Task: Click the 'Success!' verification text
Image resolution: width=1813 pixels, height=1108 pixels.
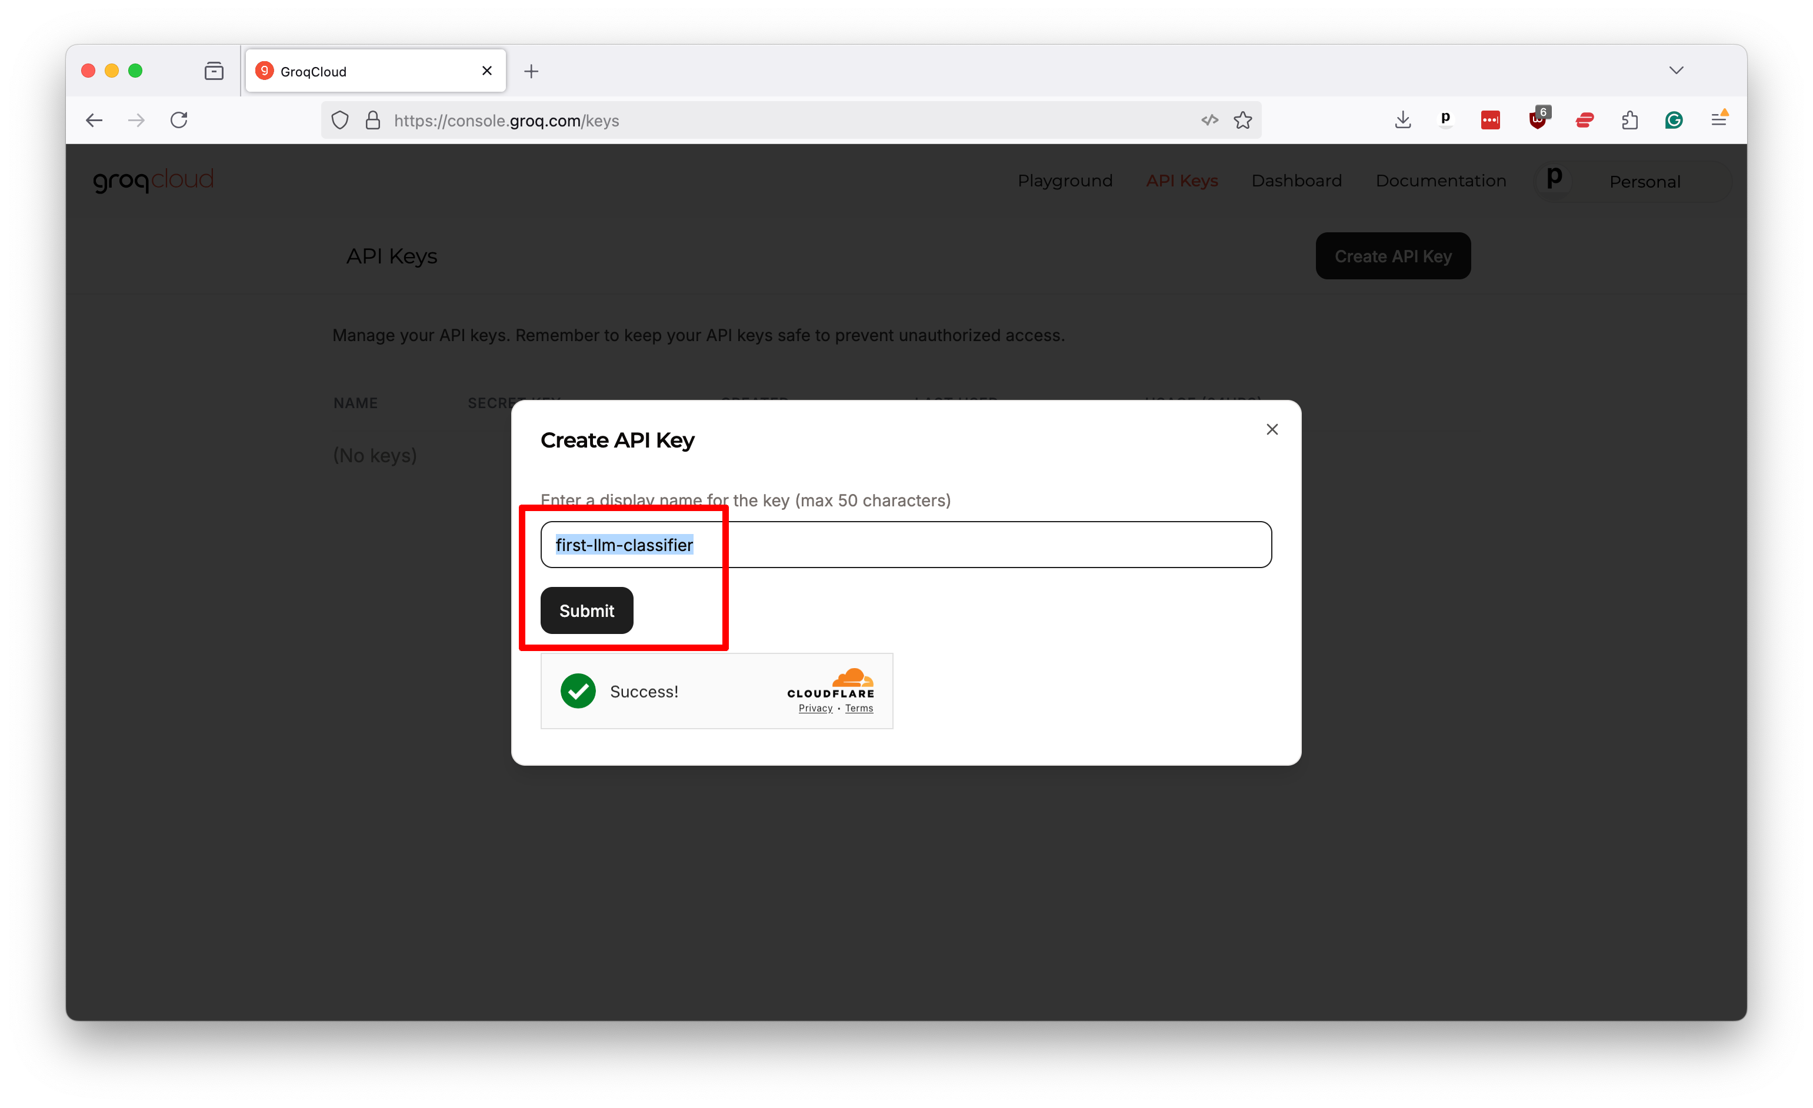Action: click(644, 692)
